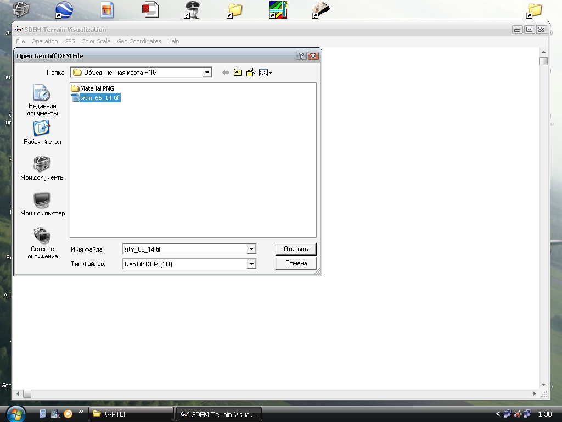Image resolution: width=562 pixels, height=422 pixels.
Task: Go up one folder level
Action: click(x=238, y=73)
